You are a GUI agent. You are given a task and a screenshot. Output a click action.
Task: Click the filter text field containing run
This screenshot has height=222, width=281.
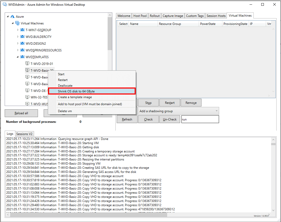pyautogui.click(x=200, y=119)
